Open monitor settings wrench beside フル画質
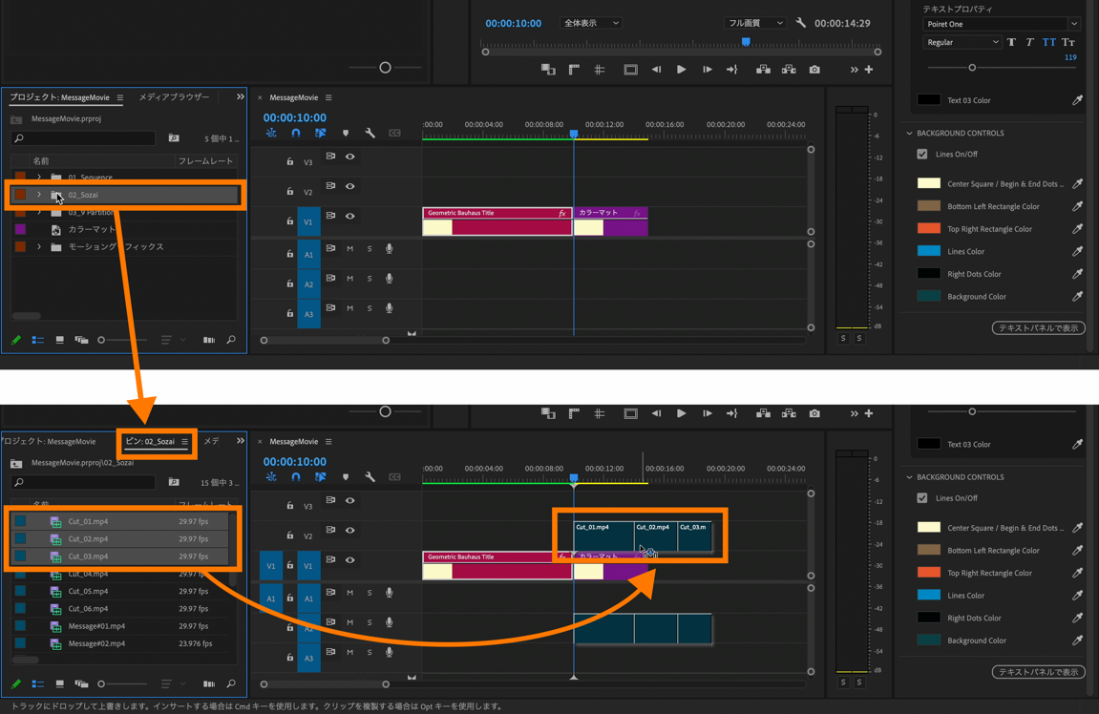The width and height of the screenshot is (1099, 714). [800, 23]
